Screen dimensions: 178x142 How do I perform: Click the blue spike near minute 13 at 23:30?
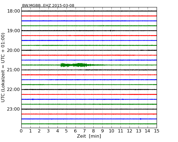click(141, 119)
